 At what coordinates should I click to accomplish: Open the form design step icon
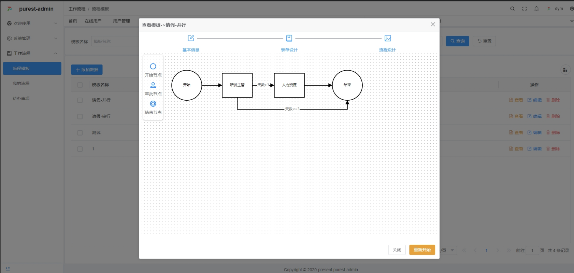coord(289,38)
